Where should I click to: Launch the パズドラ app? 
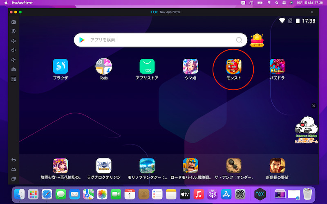click(277, 66)
